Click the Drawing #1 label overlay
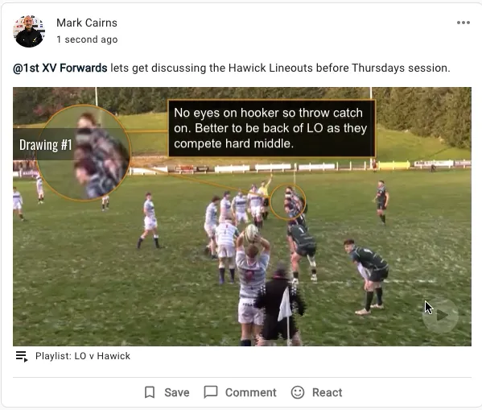 click(45, 145)
